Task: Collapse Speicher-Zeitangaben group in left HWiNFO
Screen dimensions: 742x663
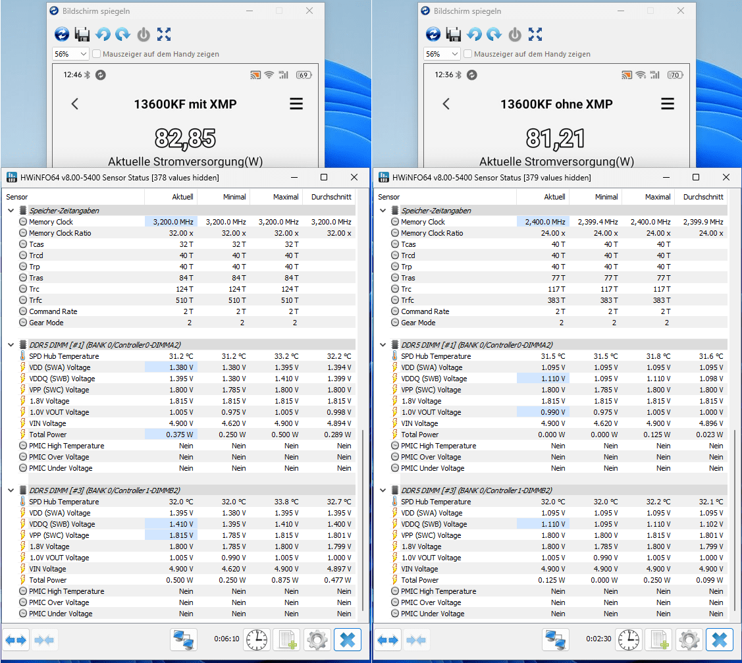Action: click(x=11, y=211)
